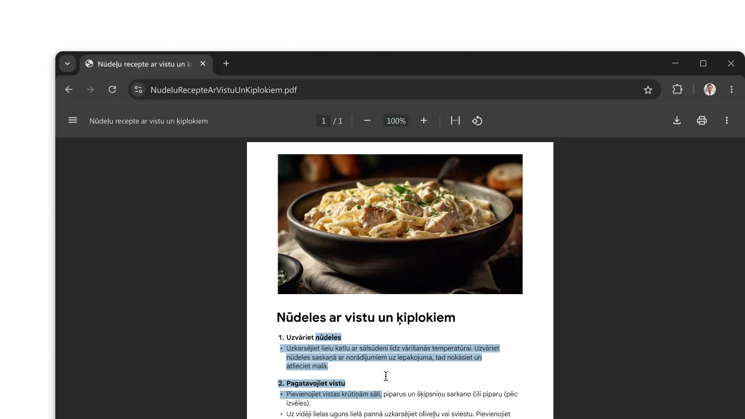The image size is (745, 419).
Task: Select the zoom out icon
Action: click(367, 120)
